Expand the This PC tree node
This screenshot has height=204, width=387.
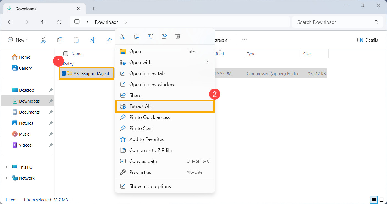tap(6, 167)
